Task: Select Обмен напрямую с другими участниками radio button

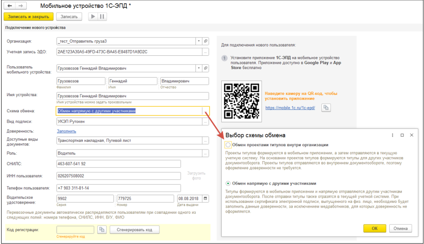Action: [228, 183]
